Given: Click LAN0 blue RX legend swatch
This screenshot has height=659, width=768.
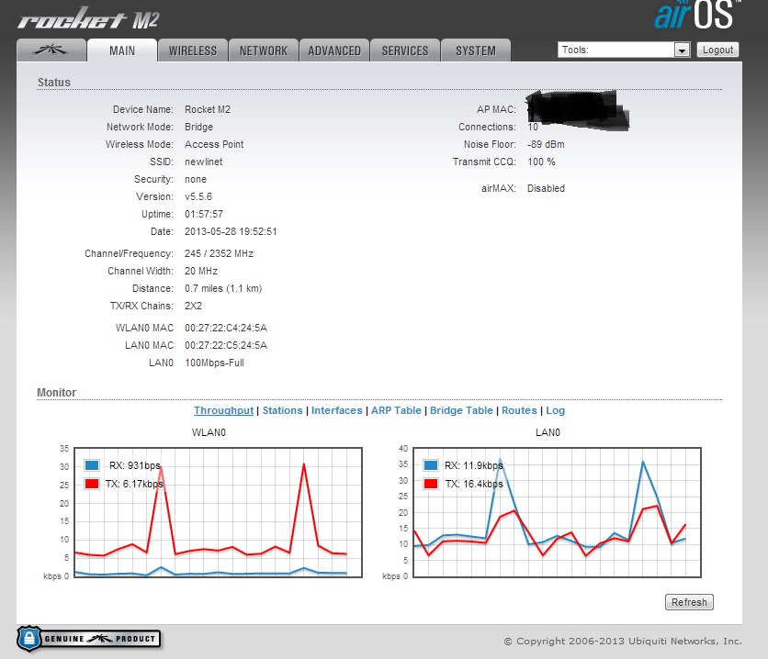Looking at the screenshot, I should pos(431,464).
